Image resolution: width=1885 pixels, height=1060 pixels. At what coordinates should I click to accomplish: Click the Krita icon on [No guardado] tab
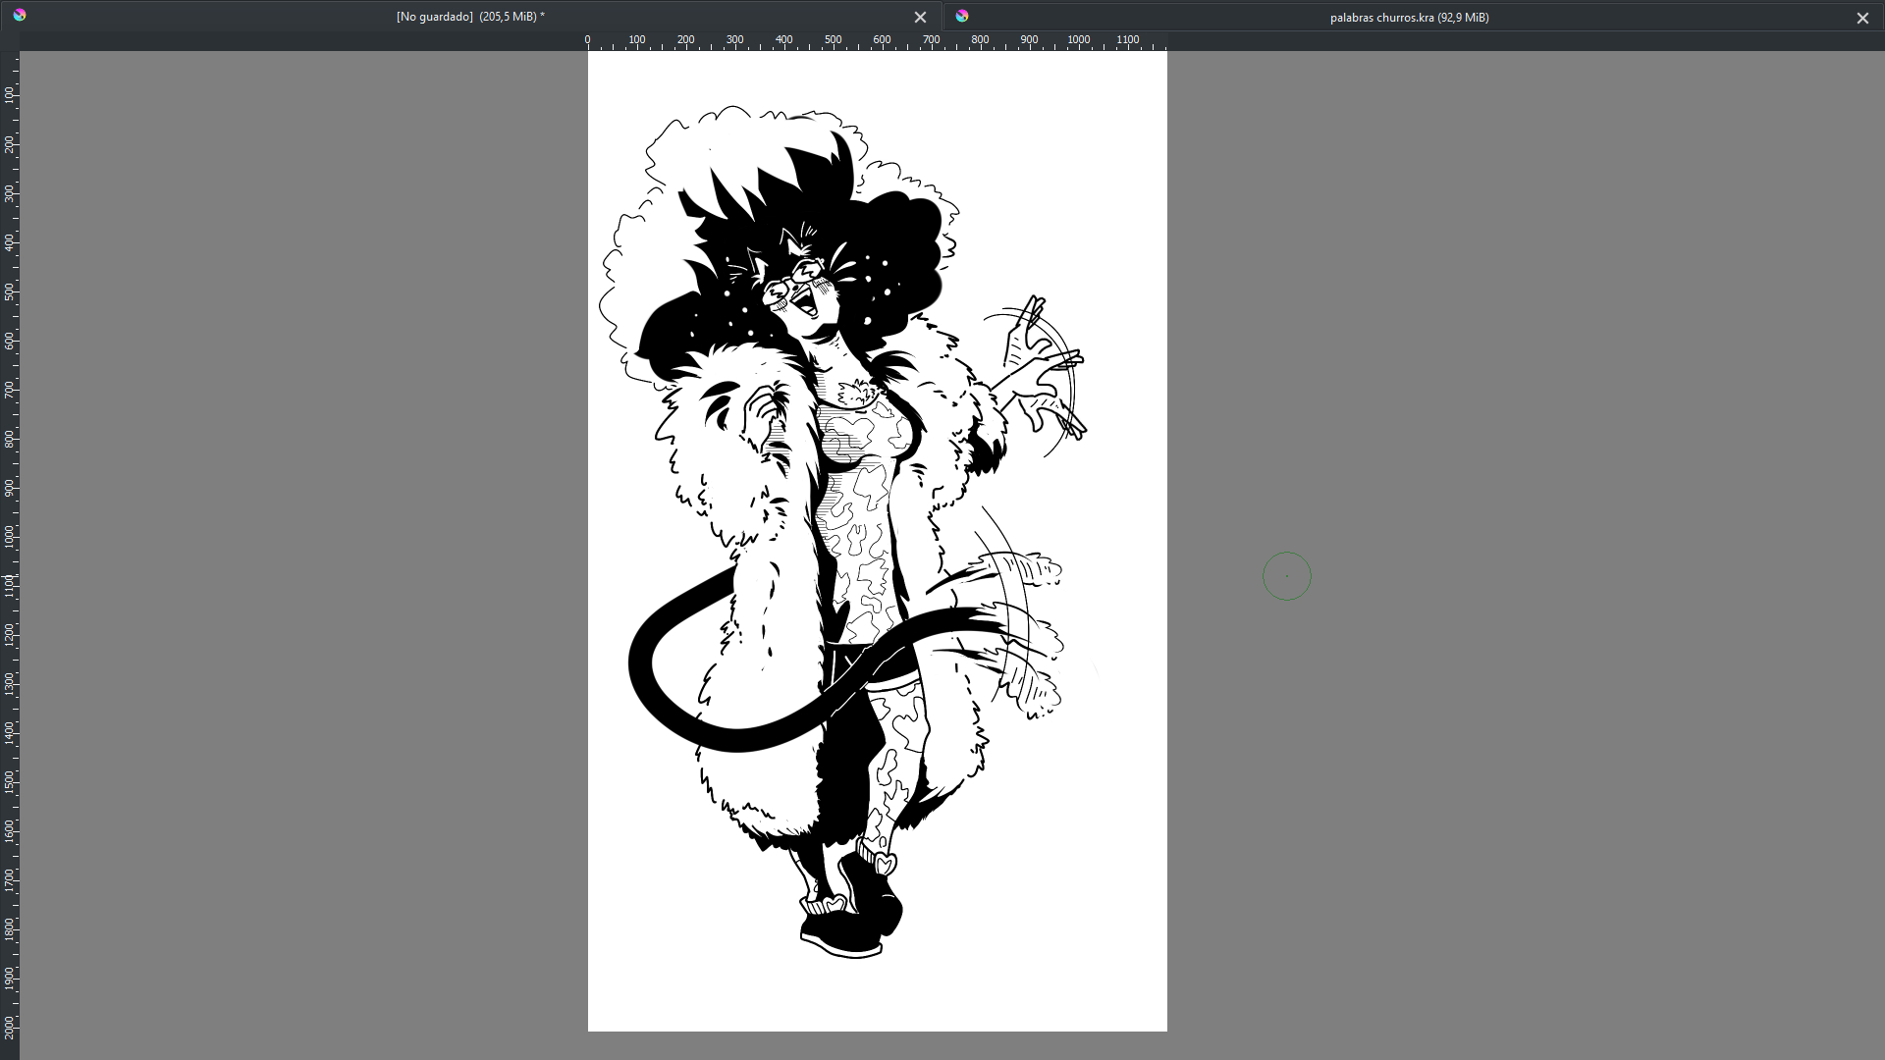click(x=20, y=16)
